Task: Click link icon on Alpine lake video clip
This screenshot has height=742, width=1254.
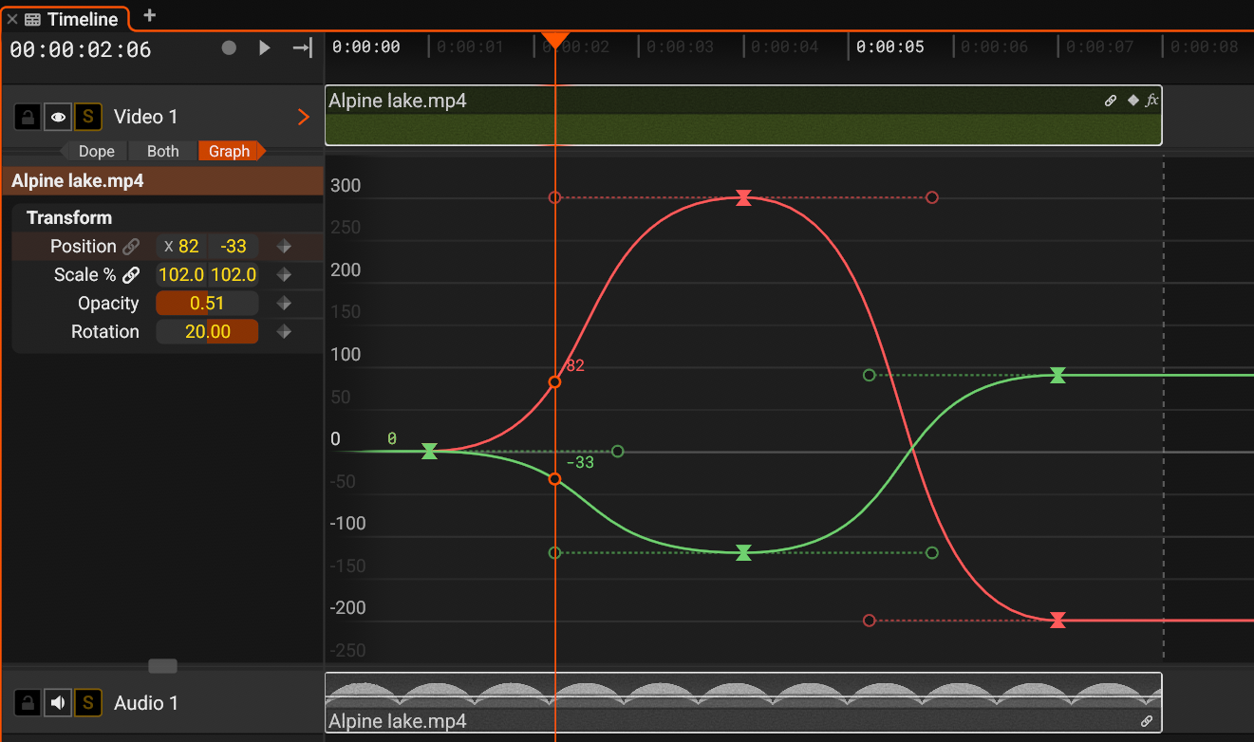Action: point(1111,101)
